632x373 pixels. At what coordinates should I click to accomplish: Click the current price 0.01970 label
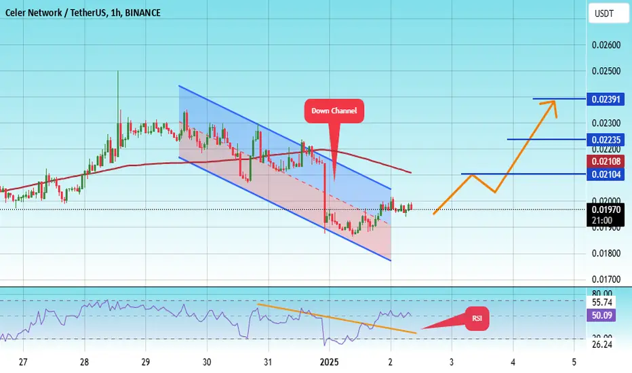pos(606,210)
